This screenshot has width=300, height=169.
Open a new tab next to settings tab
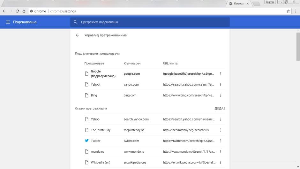tap(256, 4)
